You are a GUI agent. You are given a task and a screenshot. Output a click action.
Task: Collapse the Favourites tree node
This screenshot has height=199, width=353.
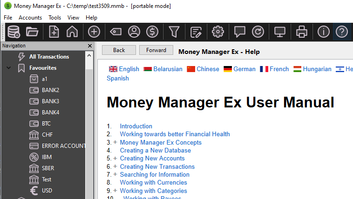[x=8, y=68]
